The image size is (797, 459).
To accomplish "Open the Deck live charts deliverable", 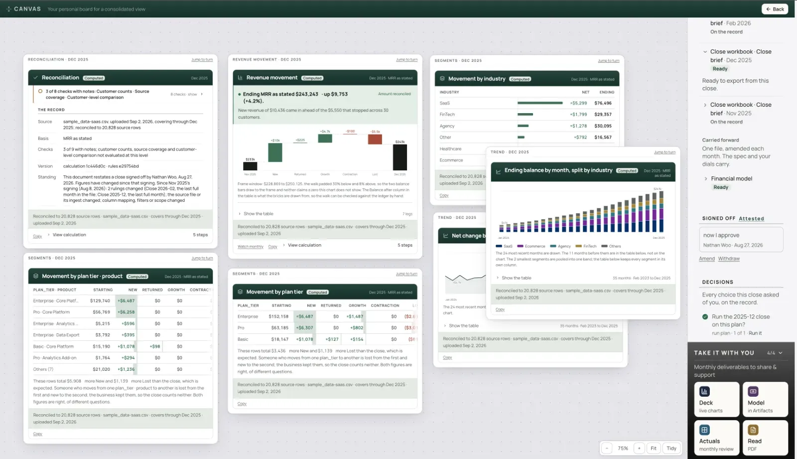I will pyautogui.click(x=716, y=399).
